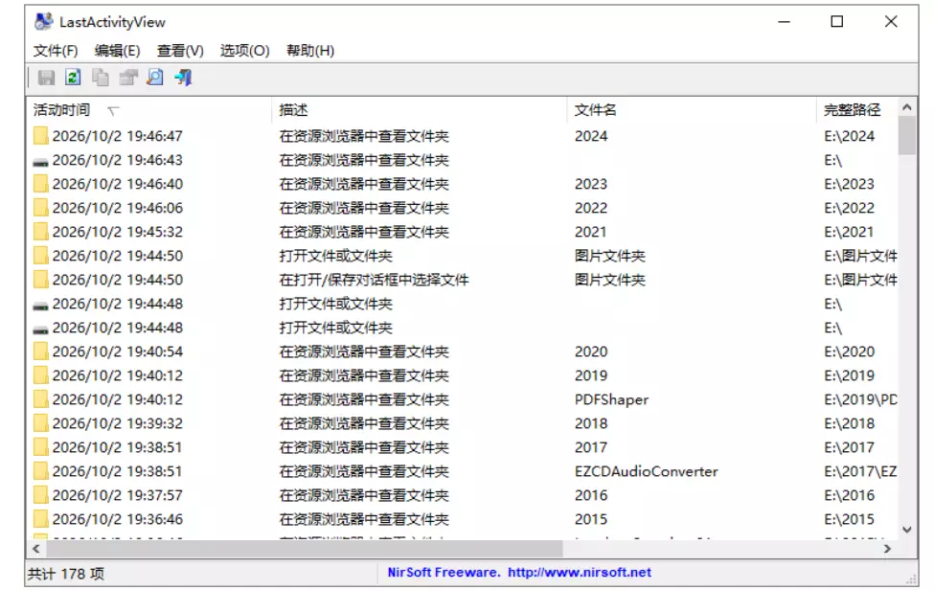The image size is (934, 590).
Task: Select the 在打开/保存对话框中选择文件 description cell
Action: [374, 280]
